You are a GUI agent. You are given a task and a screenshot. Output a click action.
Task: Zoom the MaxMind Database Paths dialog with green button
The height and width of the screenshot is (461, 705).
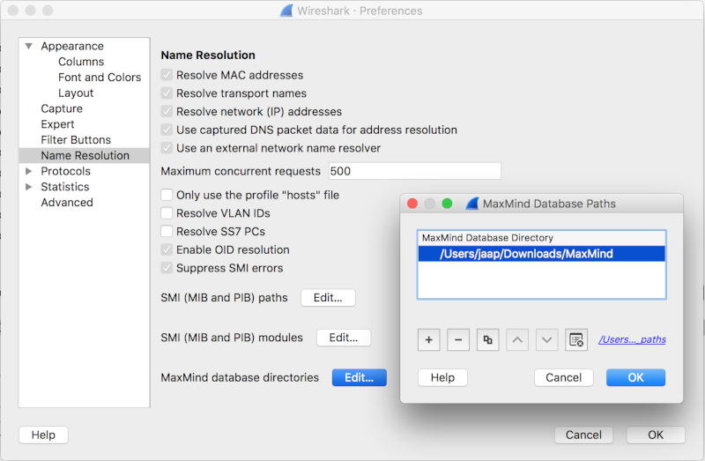pyautogui.click(x=447, y=204)
